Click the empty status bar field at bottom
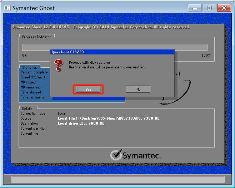The width and height of the screenshot is (235, 188). coord(118,179)
